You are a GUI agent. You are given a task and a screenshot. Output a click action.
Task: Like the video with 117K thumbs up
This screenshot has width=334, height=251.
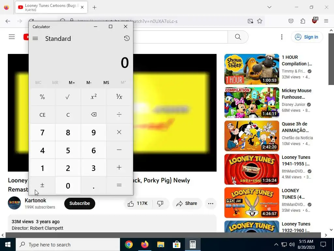click(138, 203)
